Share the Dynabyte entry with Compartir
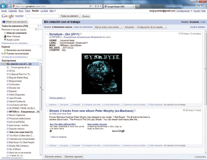 point(75,105)
